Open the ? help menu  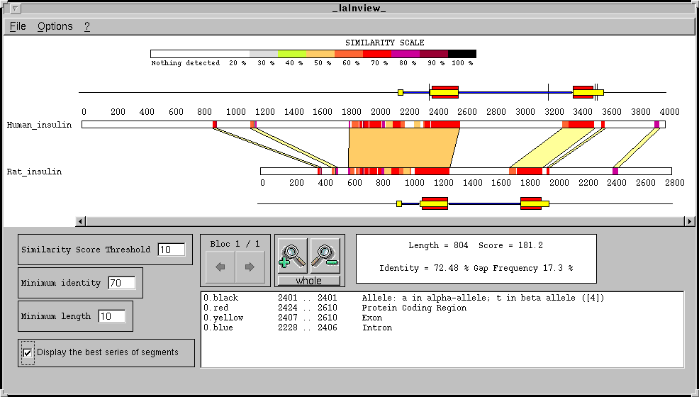pos(87,26)
